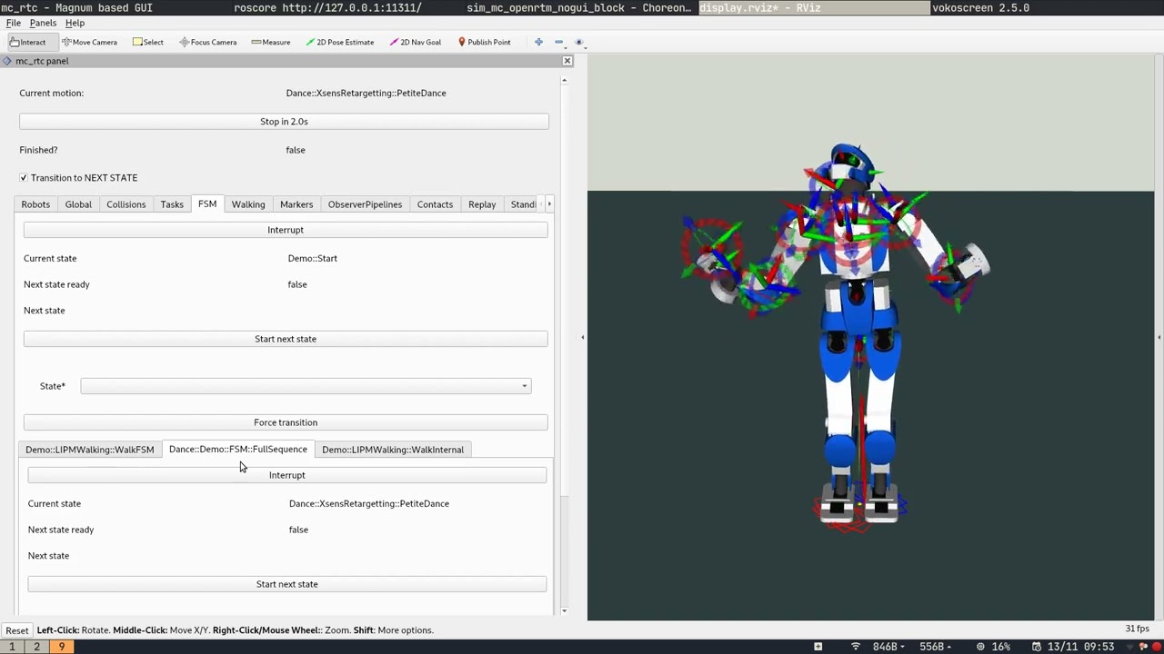Click the Force transition button
The width and height of the screenshot is (1164, 654).
(286, 422)
